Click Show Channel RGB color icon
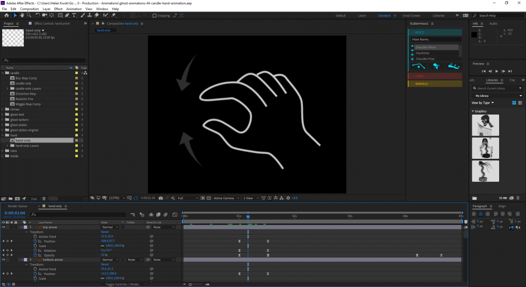Viewport: 526px width, 287px height. click(173, 198)
